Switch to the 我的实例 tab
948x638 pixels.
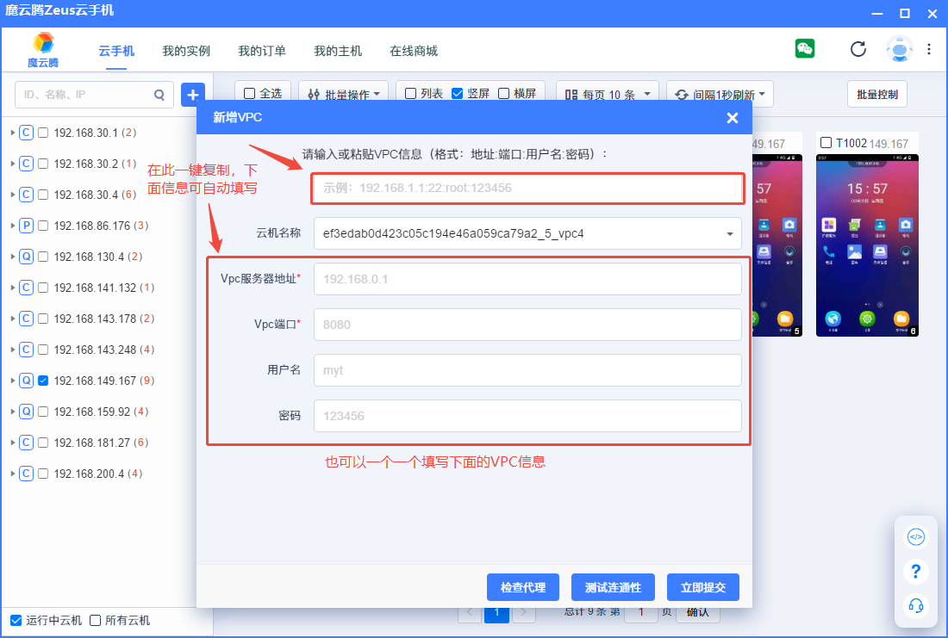[186, 51]
